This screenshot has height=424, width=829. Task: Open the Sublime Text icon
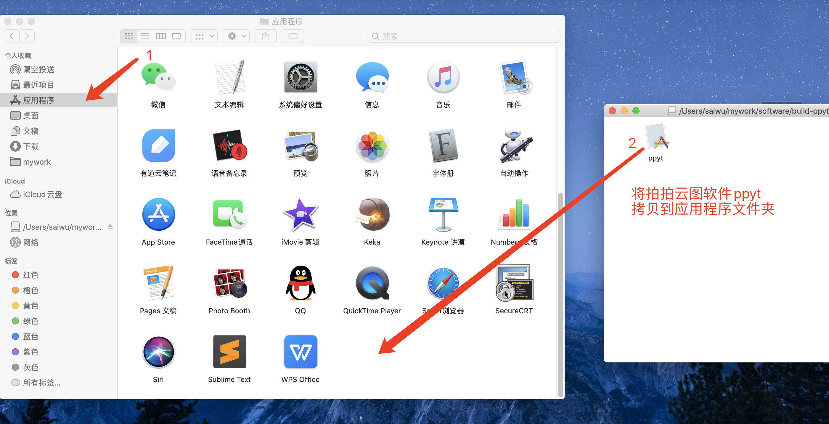[x=229, y=351]
